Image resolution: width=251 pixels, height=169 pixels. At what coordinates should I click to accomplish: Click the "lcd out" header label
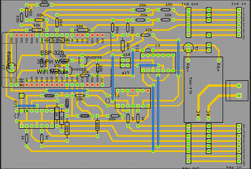[x=190, y=4]
